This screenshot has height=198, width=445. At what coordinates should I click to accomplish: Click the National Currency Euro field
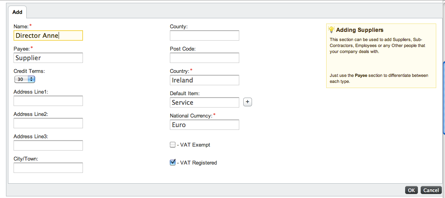[205, 125]
